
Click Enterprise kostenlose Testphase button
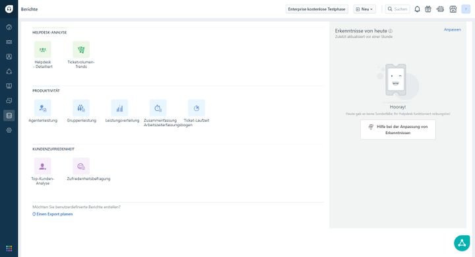317,9
